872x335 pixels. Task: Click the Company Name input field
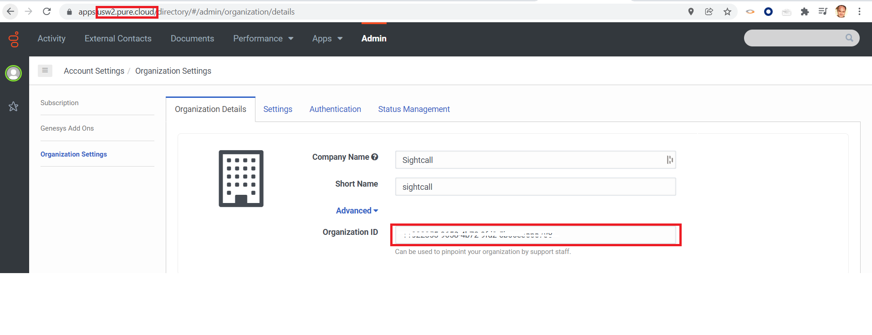pyautogui.click(x=535, y=160)
